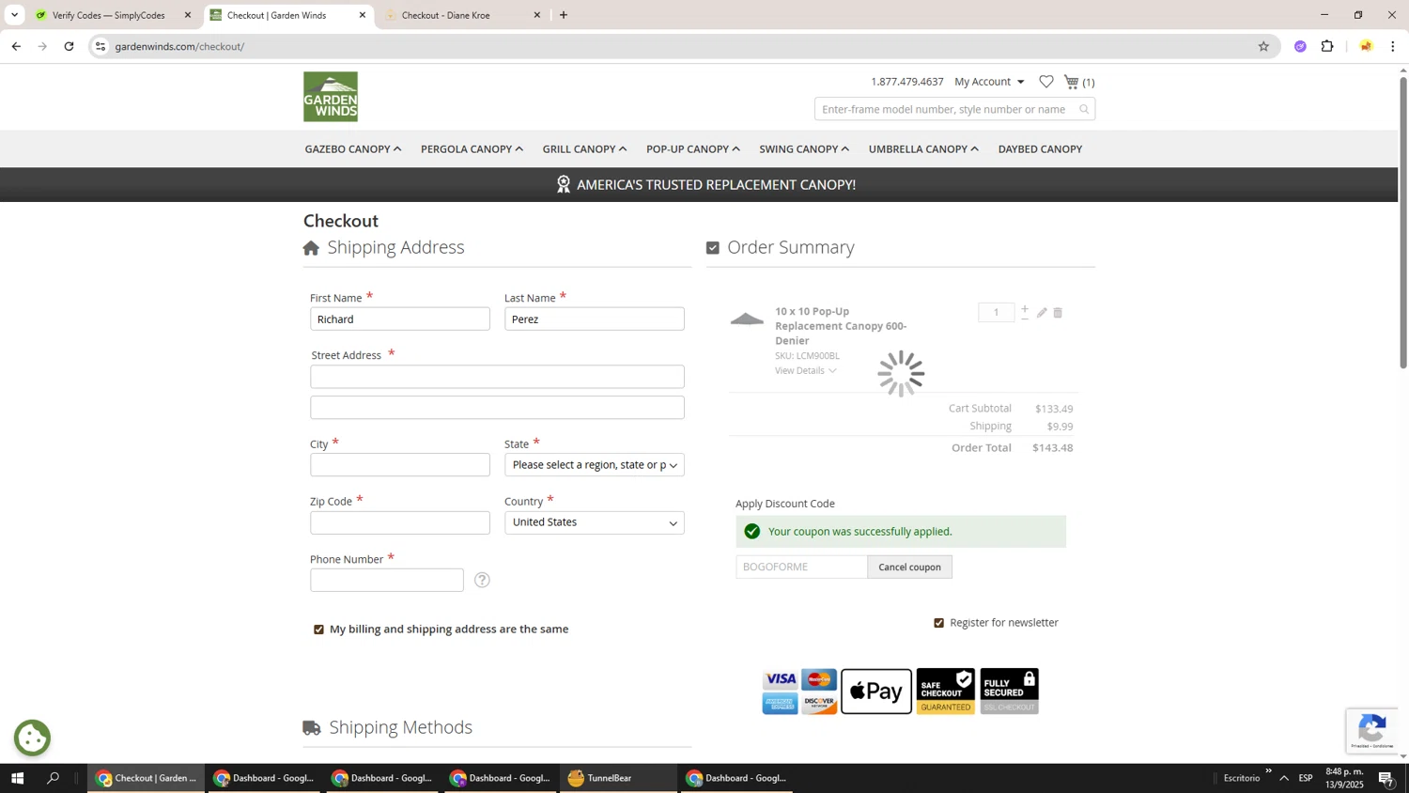The height and width of the screenshot is (793, 1409).
Task: Expand View Details of the product
Action: 805,371
